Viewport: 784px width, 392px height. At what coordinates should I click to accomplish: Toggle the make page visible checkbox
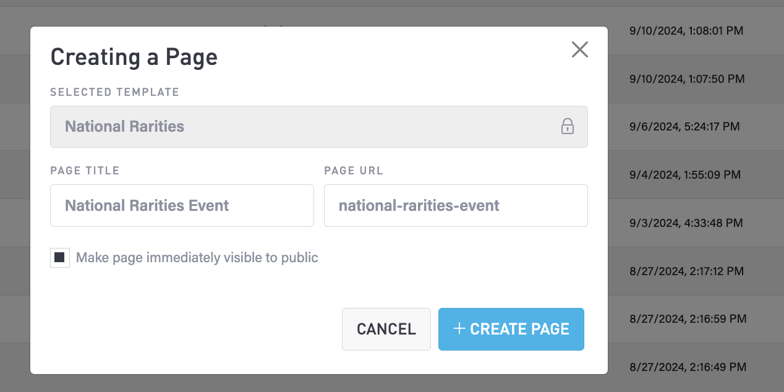(x=60, y=258)
